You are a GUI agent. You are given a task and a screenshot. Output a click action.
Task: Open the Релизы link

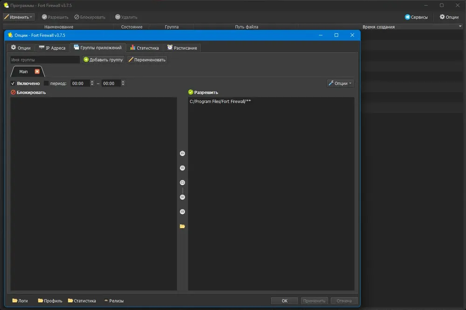[114, 301]
